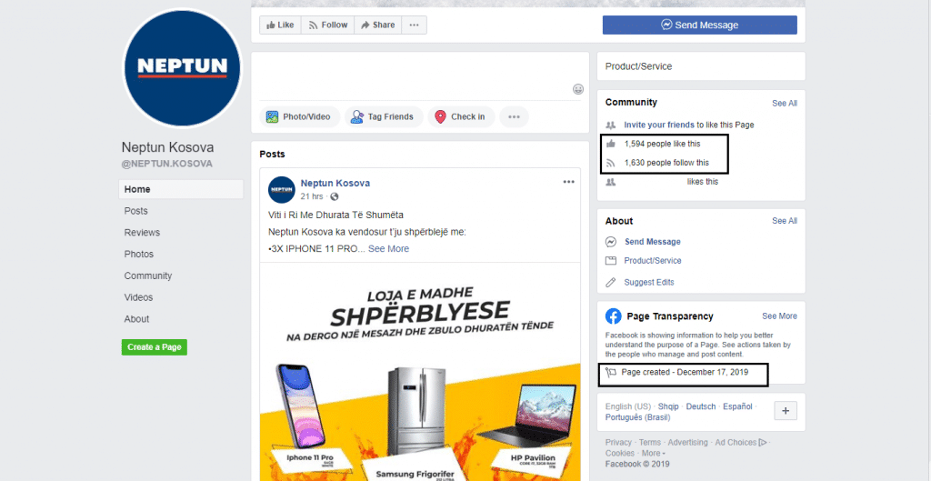Switch language to Português (Brasil)
The width and height of the screenshot is (931, 481).
pyautogui.click(x=637, y=417)
